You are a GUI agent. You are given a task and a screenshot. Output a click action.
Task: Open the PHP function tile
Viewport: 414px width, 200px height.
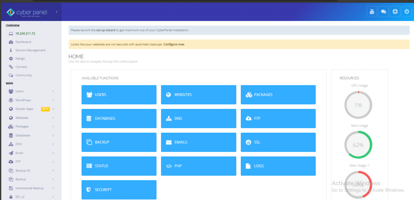(199, 166)
